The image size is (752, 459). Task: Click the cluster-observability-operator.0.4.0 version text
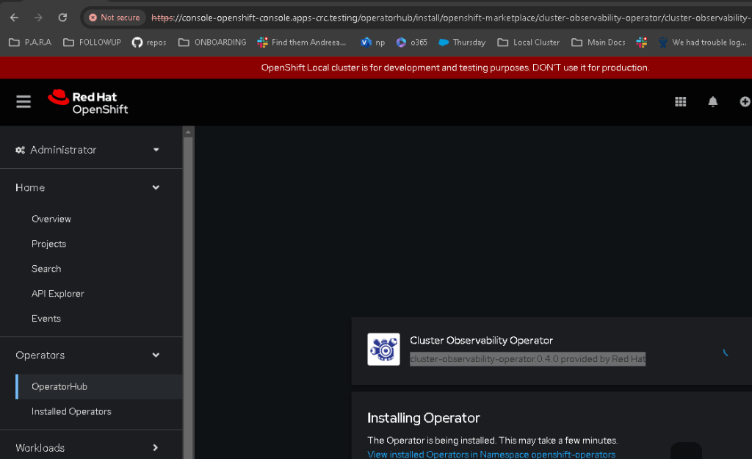[x=527, y=359]
